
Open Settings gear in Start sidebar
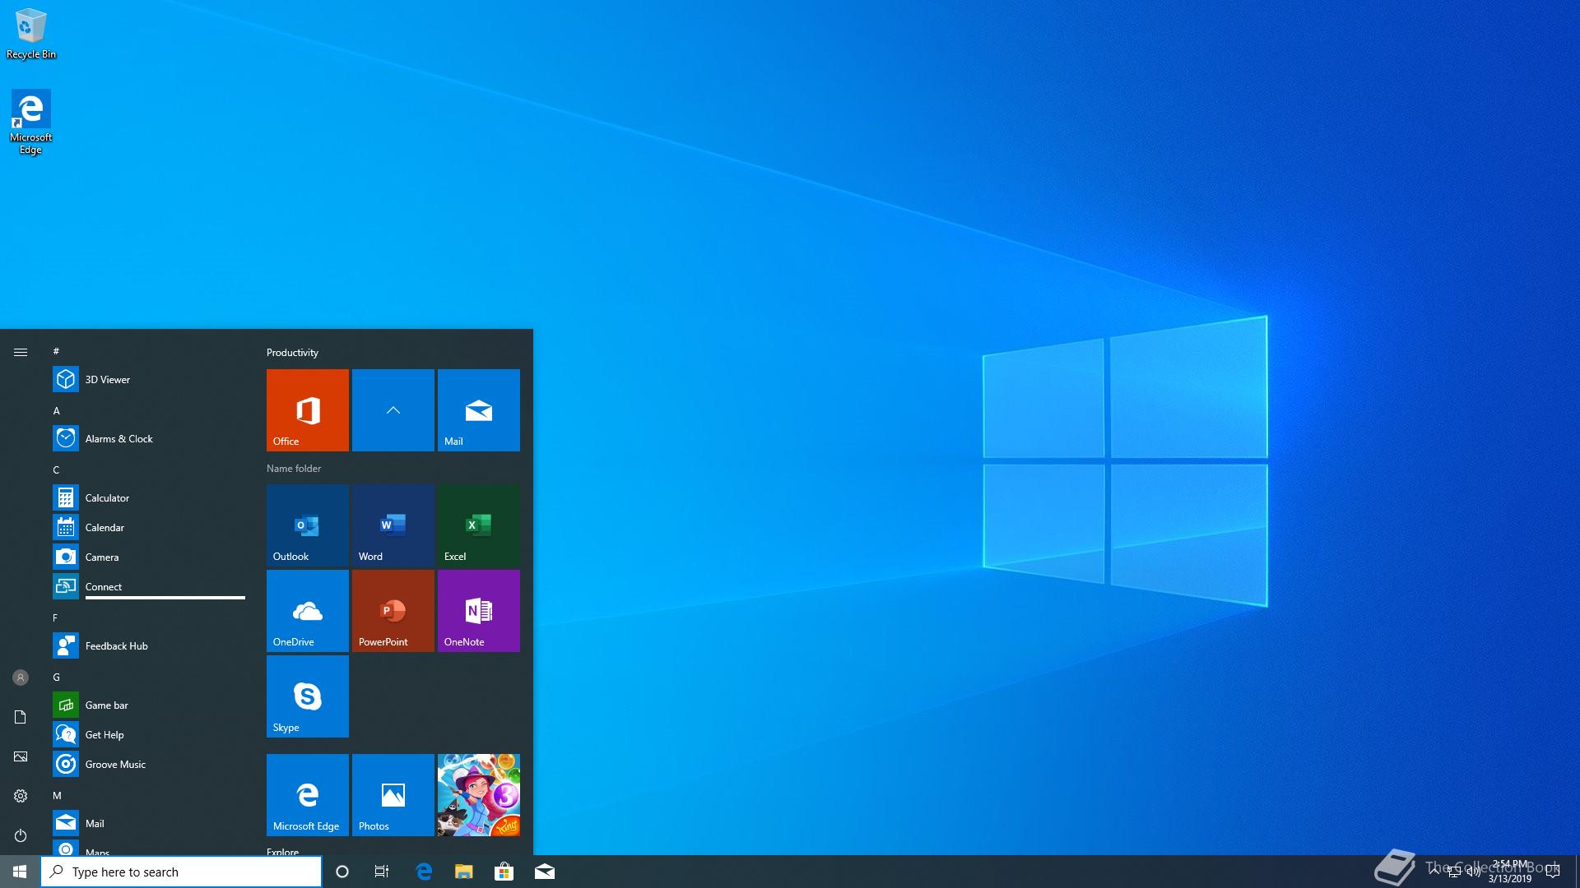tap(21, 796)
